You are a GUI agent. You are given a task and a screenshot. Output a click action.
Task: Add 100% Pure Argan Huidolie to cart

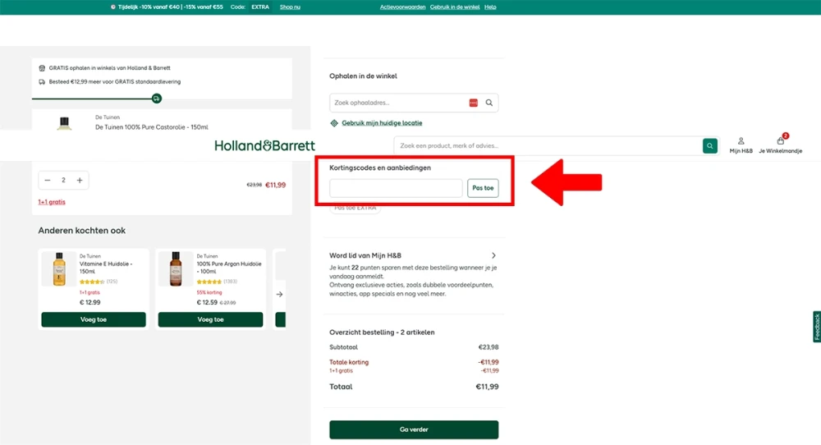210,319
